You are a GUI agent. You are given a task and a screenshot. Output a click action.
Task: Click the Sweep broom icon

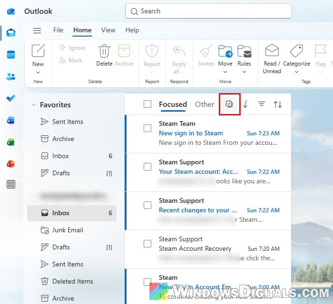[x=206, y=51]
